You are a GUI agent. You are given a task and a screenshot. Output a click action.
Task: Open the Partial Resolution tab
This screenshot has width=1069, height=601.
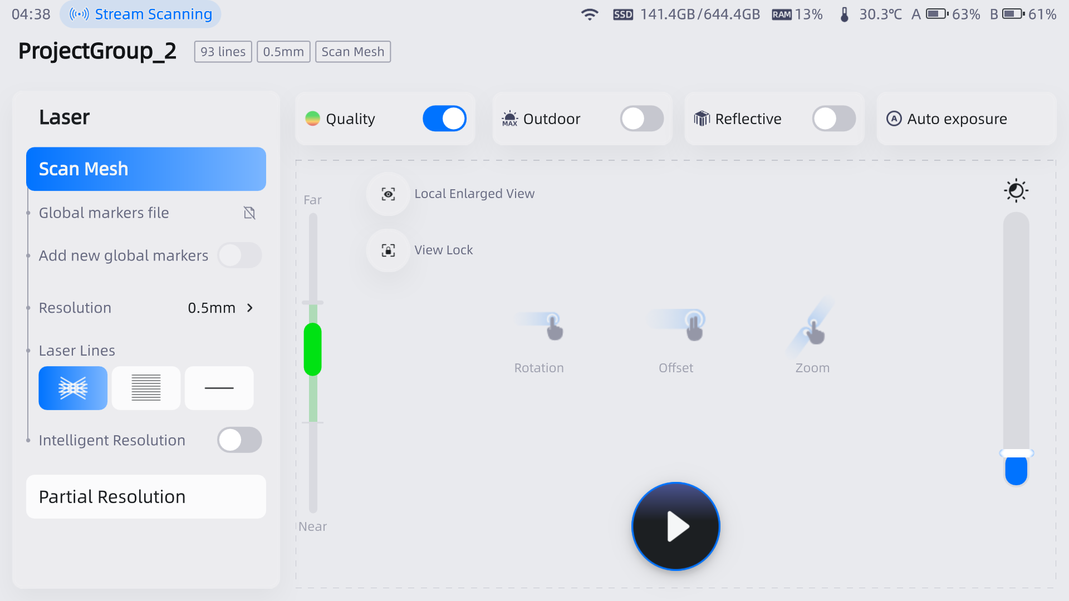coord(146,496)
